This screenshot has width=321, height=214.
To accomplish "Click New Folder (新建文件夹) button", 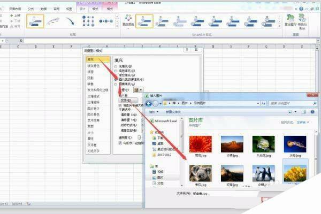I will pos(173,112).
